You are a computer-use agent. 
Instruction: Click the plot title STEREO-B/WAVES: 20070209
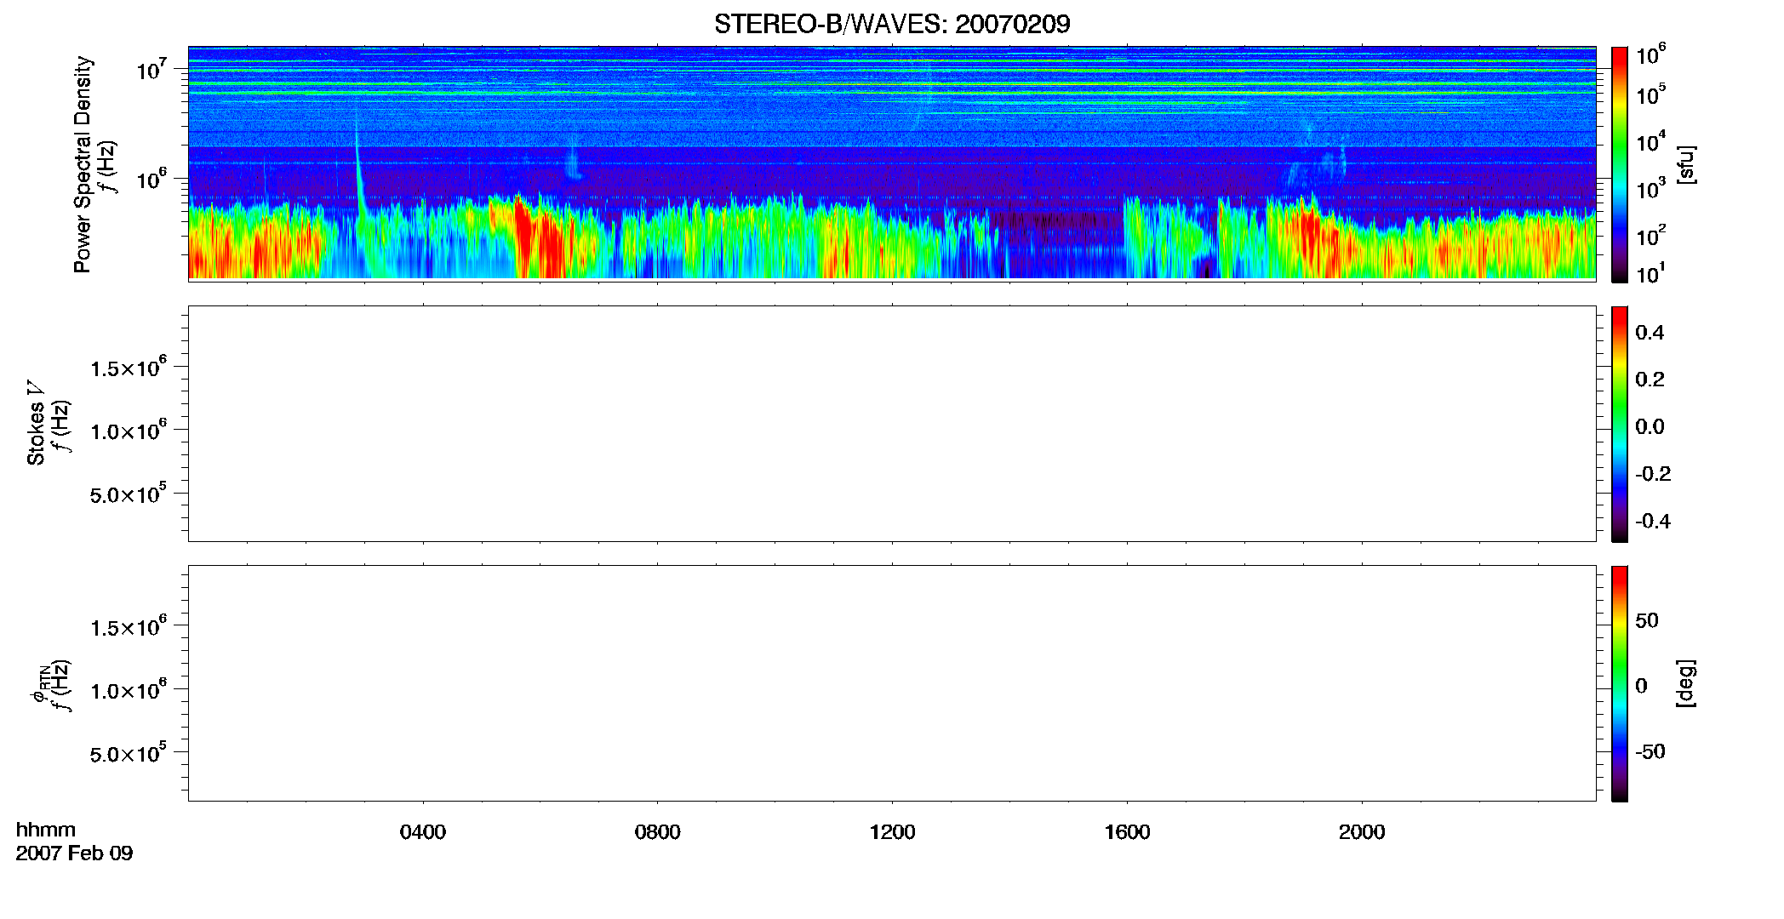(x=892, y=24)
